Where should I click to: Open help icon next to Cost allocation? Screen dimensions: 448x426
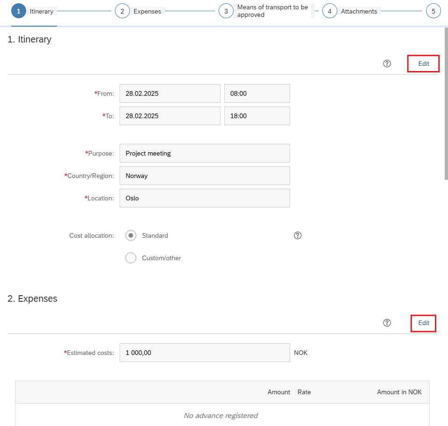point(298,235)
